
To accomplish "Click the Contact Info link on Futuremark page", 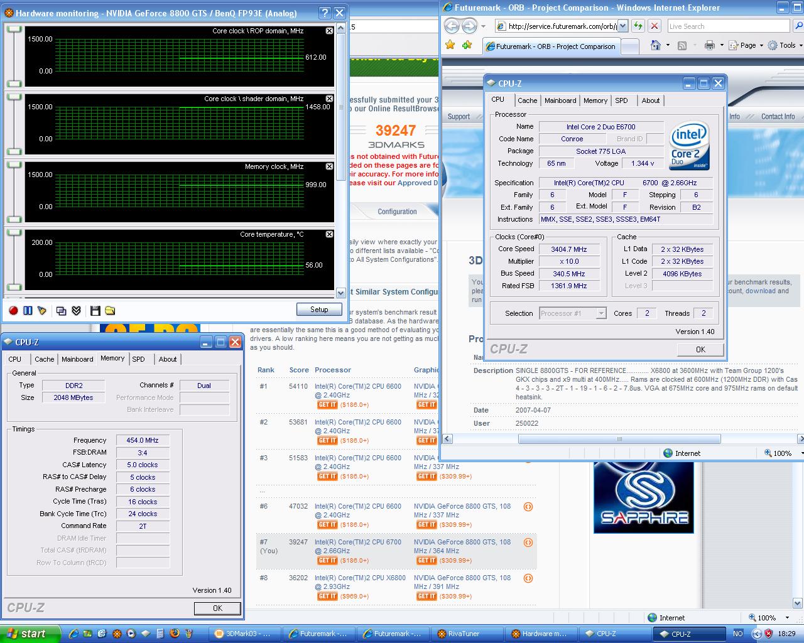I will (778, 117).
